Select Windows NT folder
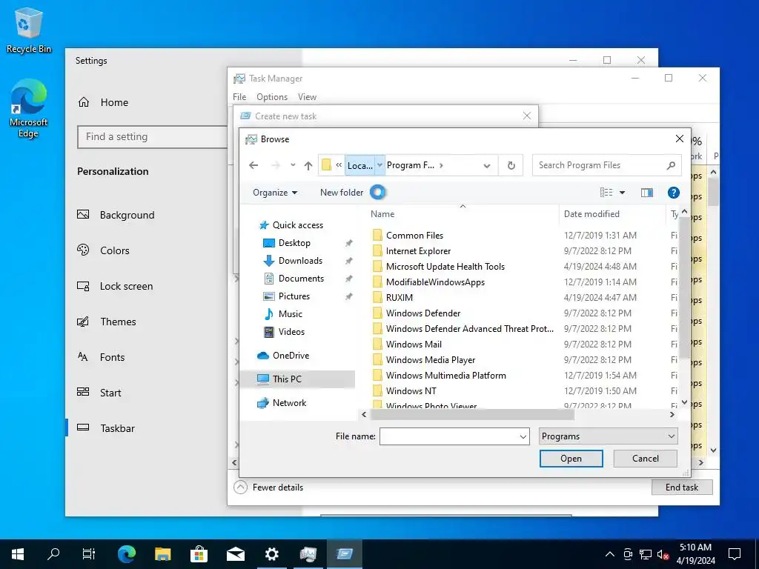The image size is (759, 569). [411, 390]
